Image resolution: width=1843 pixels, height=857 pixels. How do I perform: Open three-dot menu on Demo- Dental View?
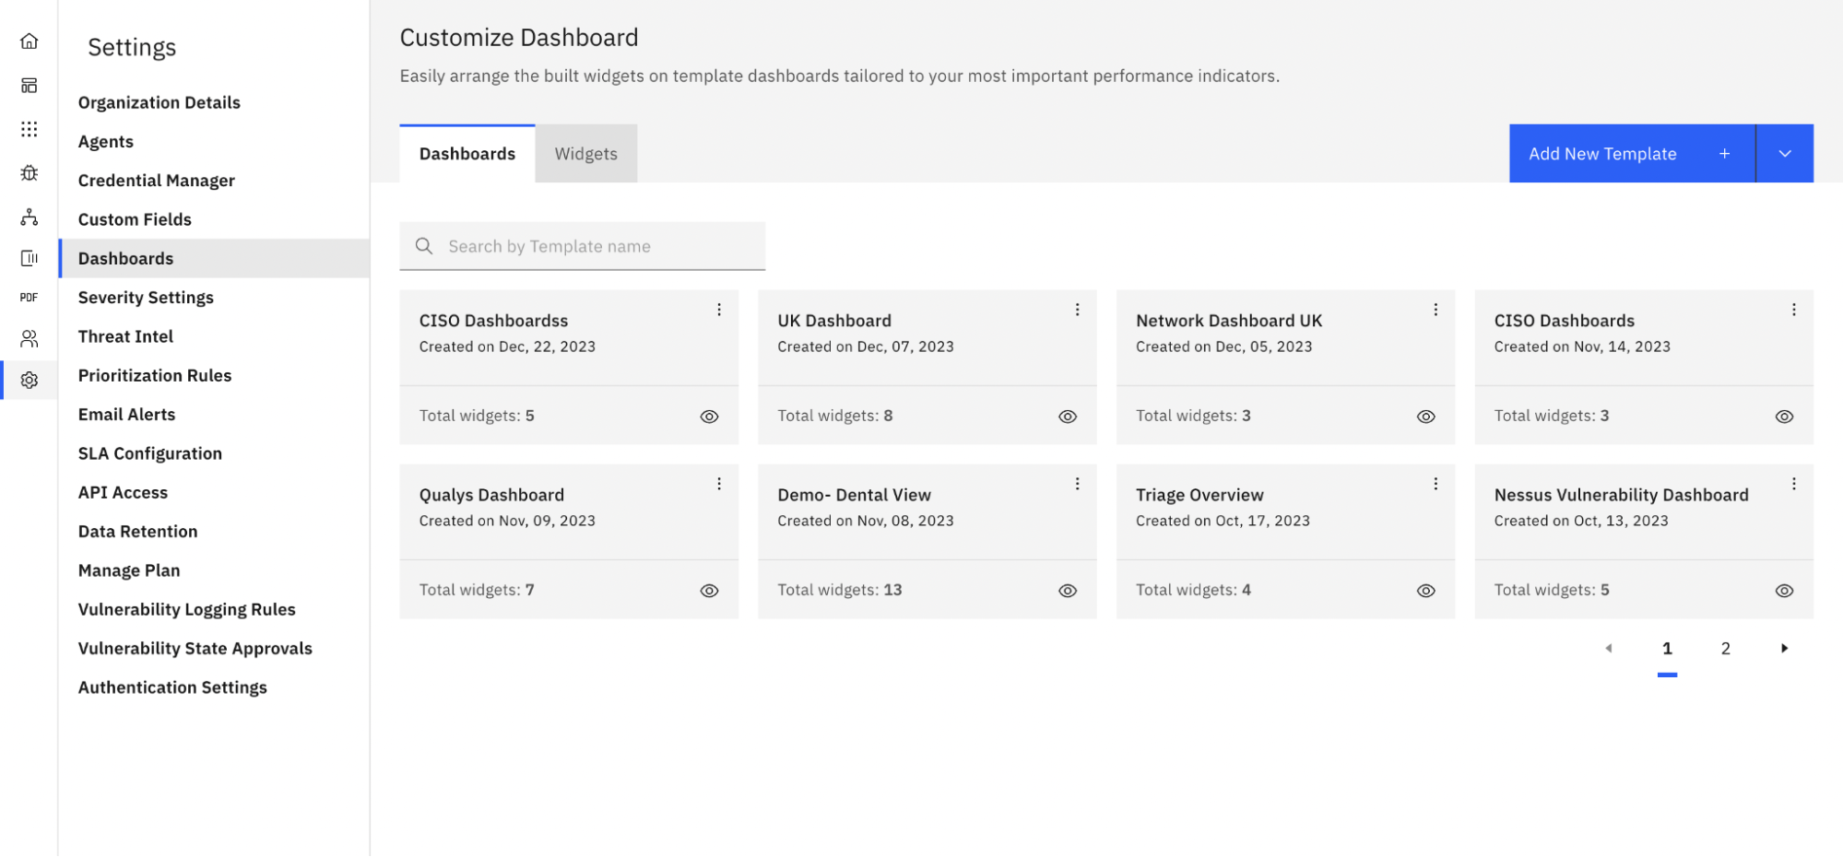click(1077, 485)
